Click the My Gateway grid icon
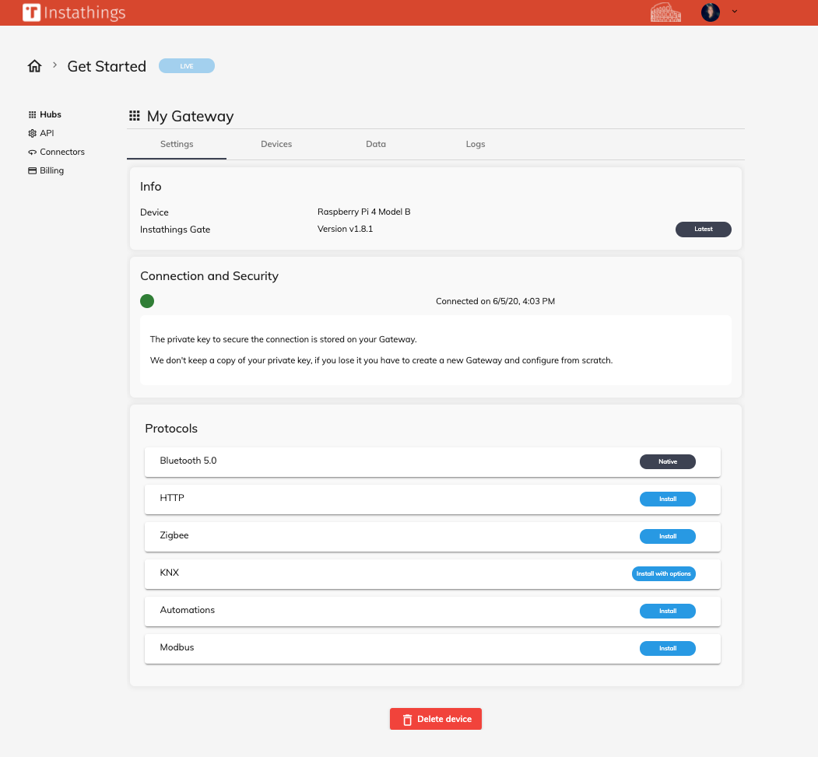 [135, 116]
